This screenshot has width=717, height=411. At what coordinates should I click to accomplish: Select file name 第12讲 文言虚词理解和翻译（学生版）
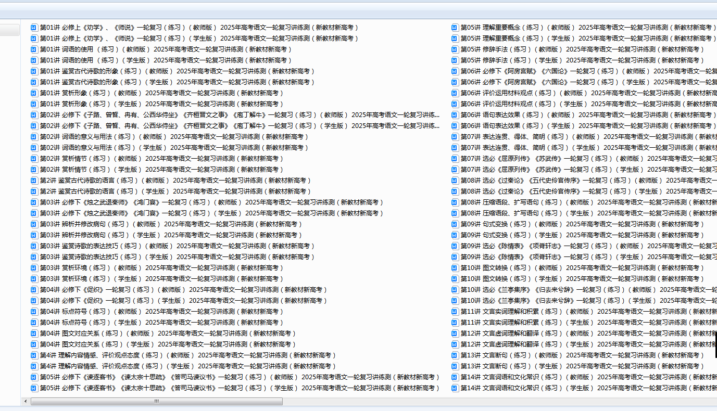pyautogui.click(x=588, y=344)
